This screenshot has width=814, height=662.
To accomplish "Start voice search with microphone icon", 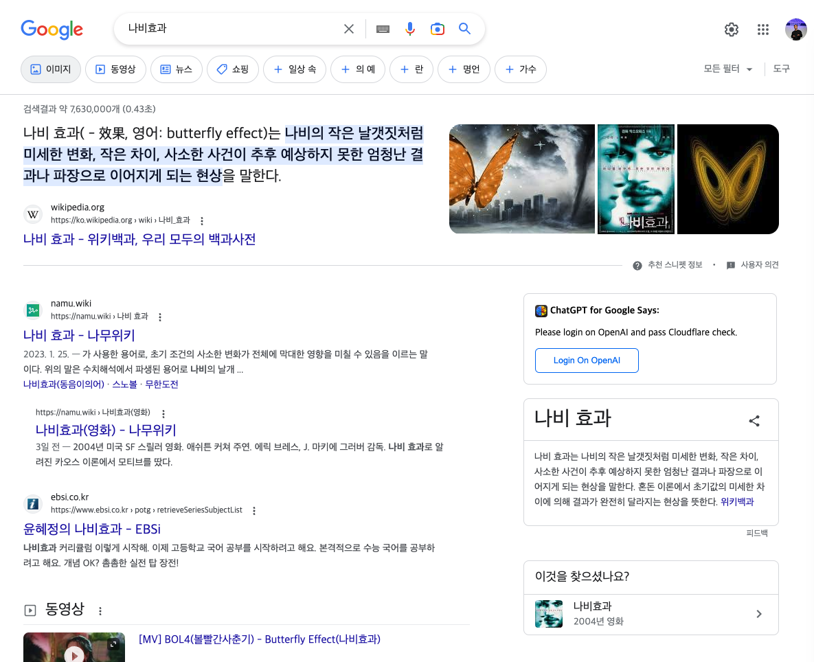I will click(x=410, y=29).
